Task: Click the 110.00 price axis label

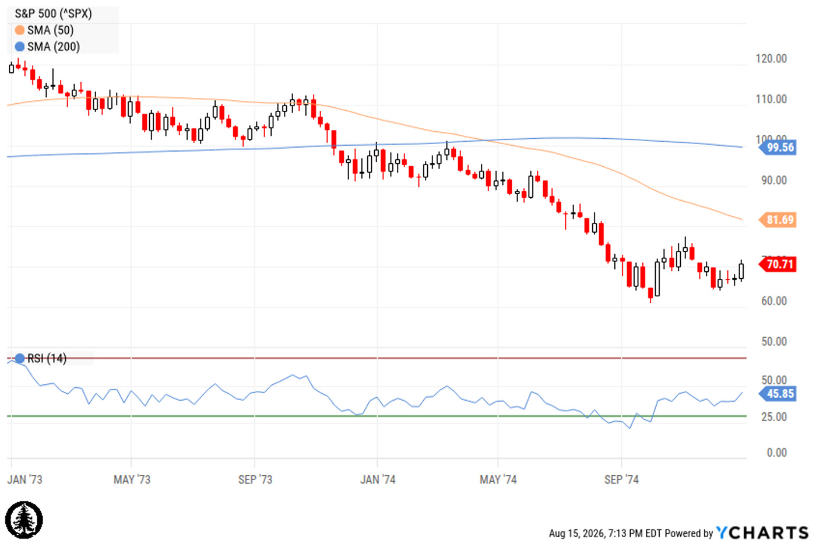Action: click(x=771, y=99)
